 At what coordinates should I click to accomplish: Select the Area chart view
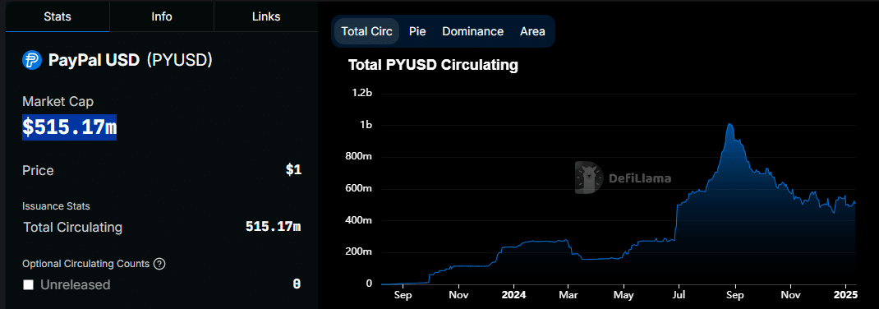532,31
